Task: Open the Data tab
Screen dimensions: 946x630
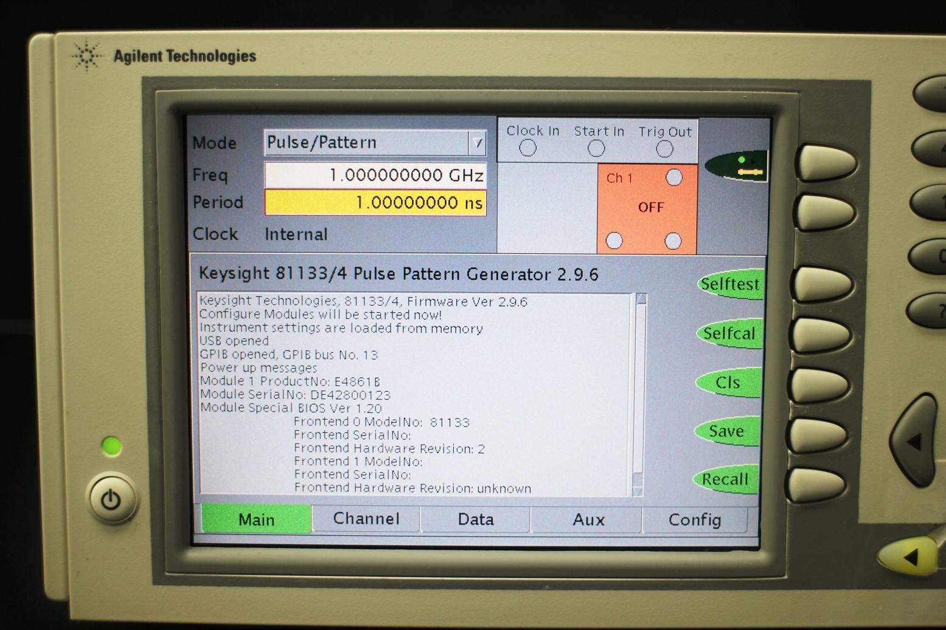Action: [476, 519]
